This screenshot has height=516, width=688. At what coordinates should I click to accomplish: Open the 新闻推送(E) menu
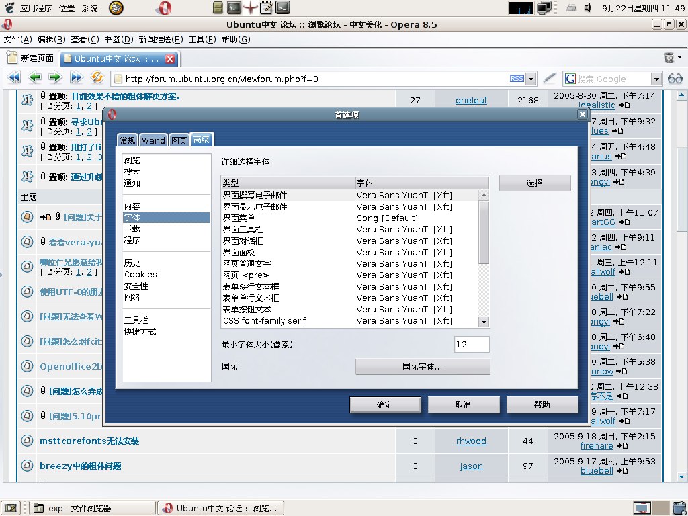click(161, 40)
